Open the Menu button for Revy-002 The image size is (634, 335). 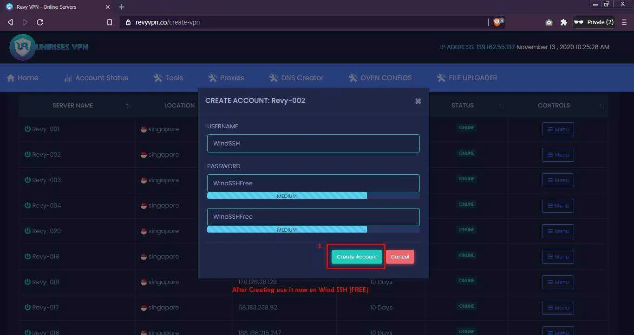pyautogui.click(x=558, y=155)
